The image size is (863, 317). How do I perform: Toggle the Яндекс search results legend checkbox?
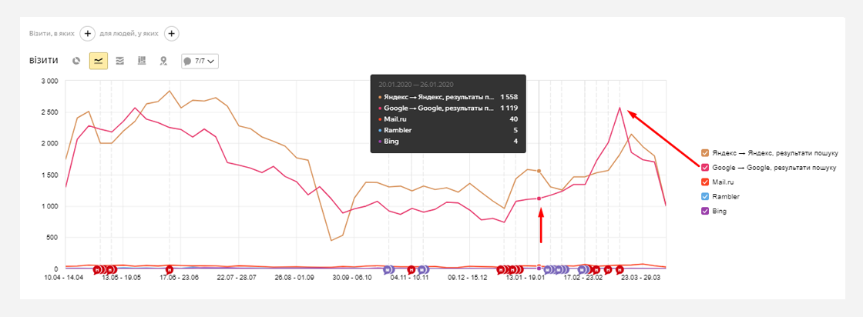coord(704,153)
